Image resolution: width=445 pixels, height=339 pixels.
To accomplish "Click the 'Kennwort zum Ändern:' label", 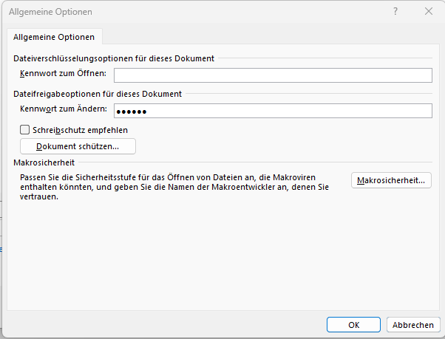I will [64, 109].
